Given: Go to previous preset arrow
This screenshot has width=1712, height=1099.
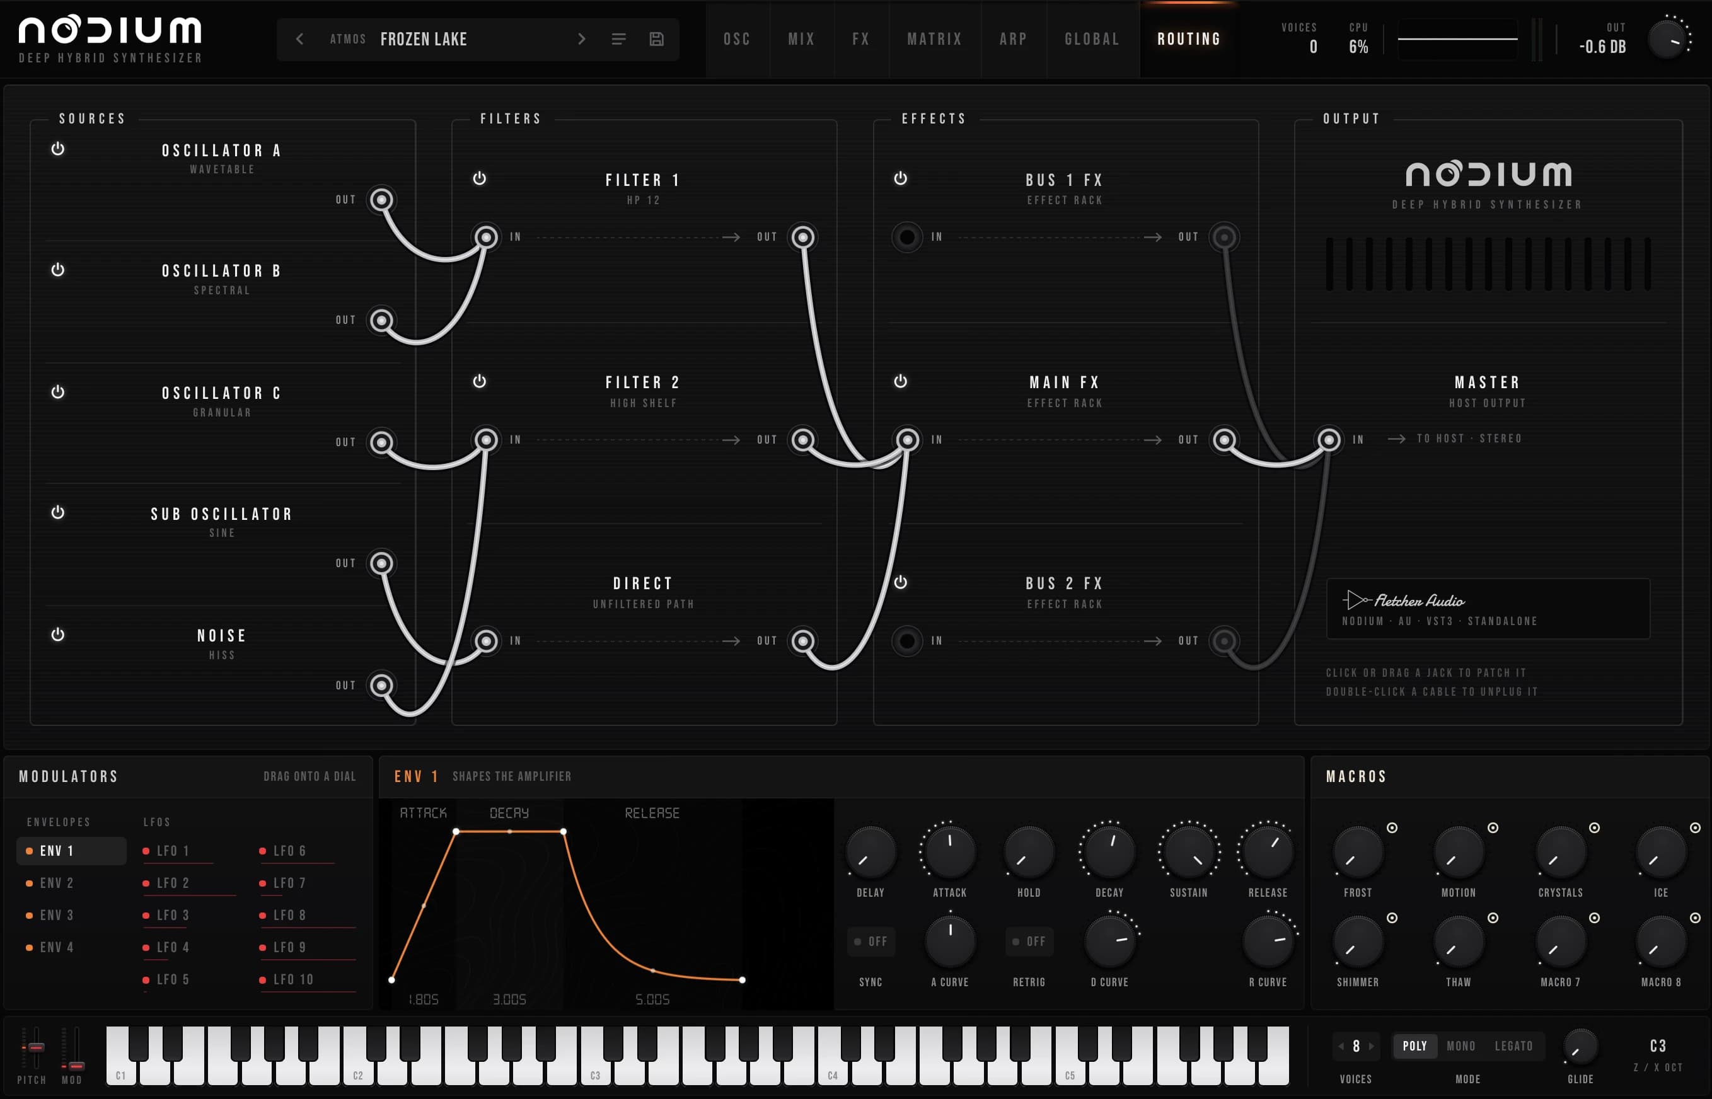Looking at the screenshot, I should pyautogui.click(x=299, y=38).
